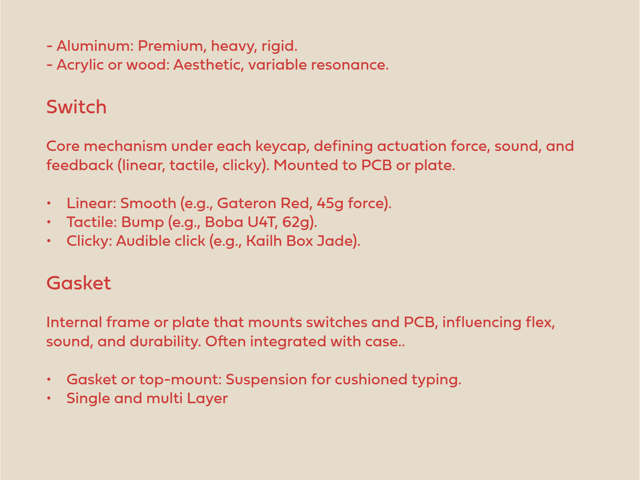640x480 pixels.
Task: Click 'Kailh Box Jade' text
Action: [x=301, y=241]
